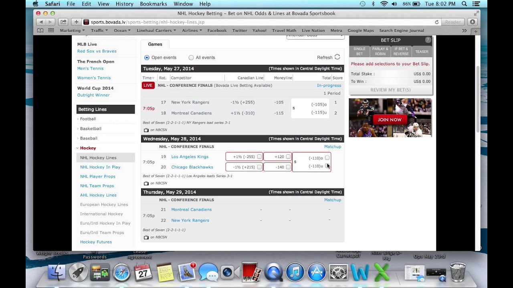The width and height of the screenshot is (513, 288).
Task: Click the Join Now banner button
Action: click(390, 120)
